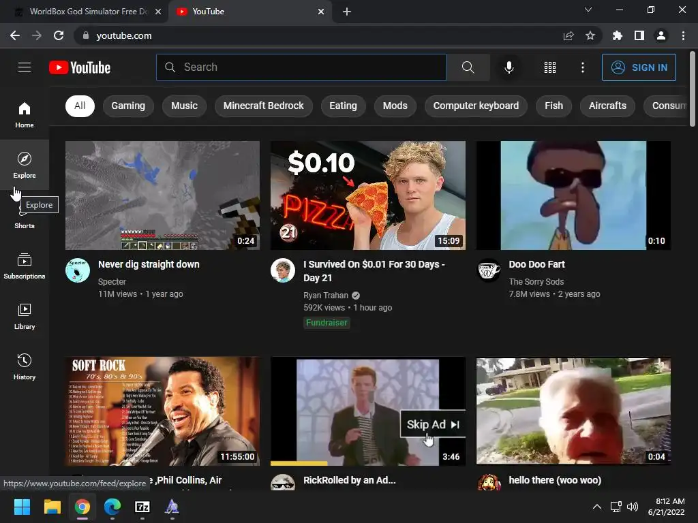Image resolution: width=698 pixels, height=523 pixels.
Task: Select the Mods filter chip
Action: tap(395, 106)
